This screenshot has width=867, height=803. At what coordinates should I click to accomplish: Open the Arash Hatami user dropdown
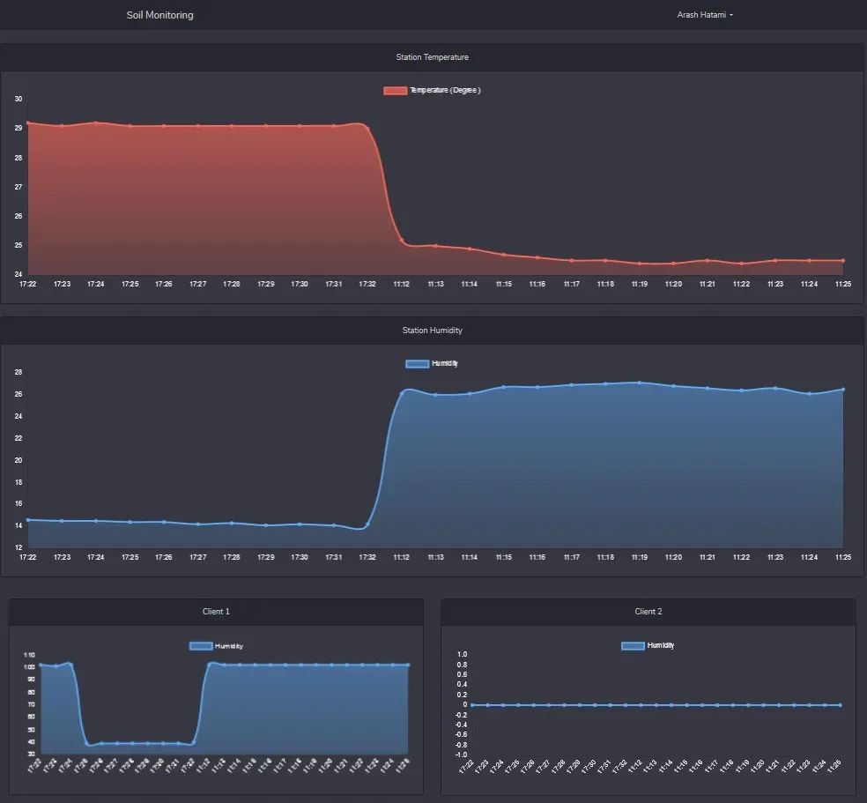[705, 15]
